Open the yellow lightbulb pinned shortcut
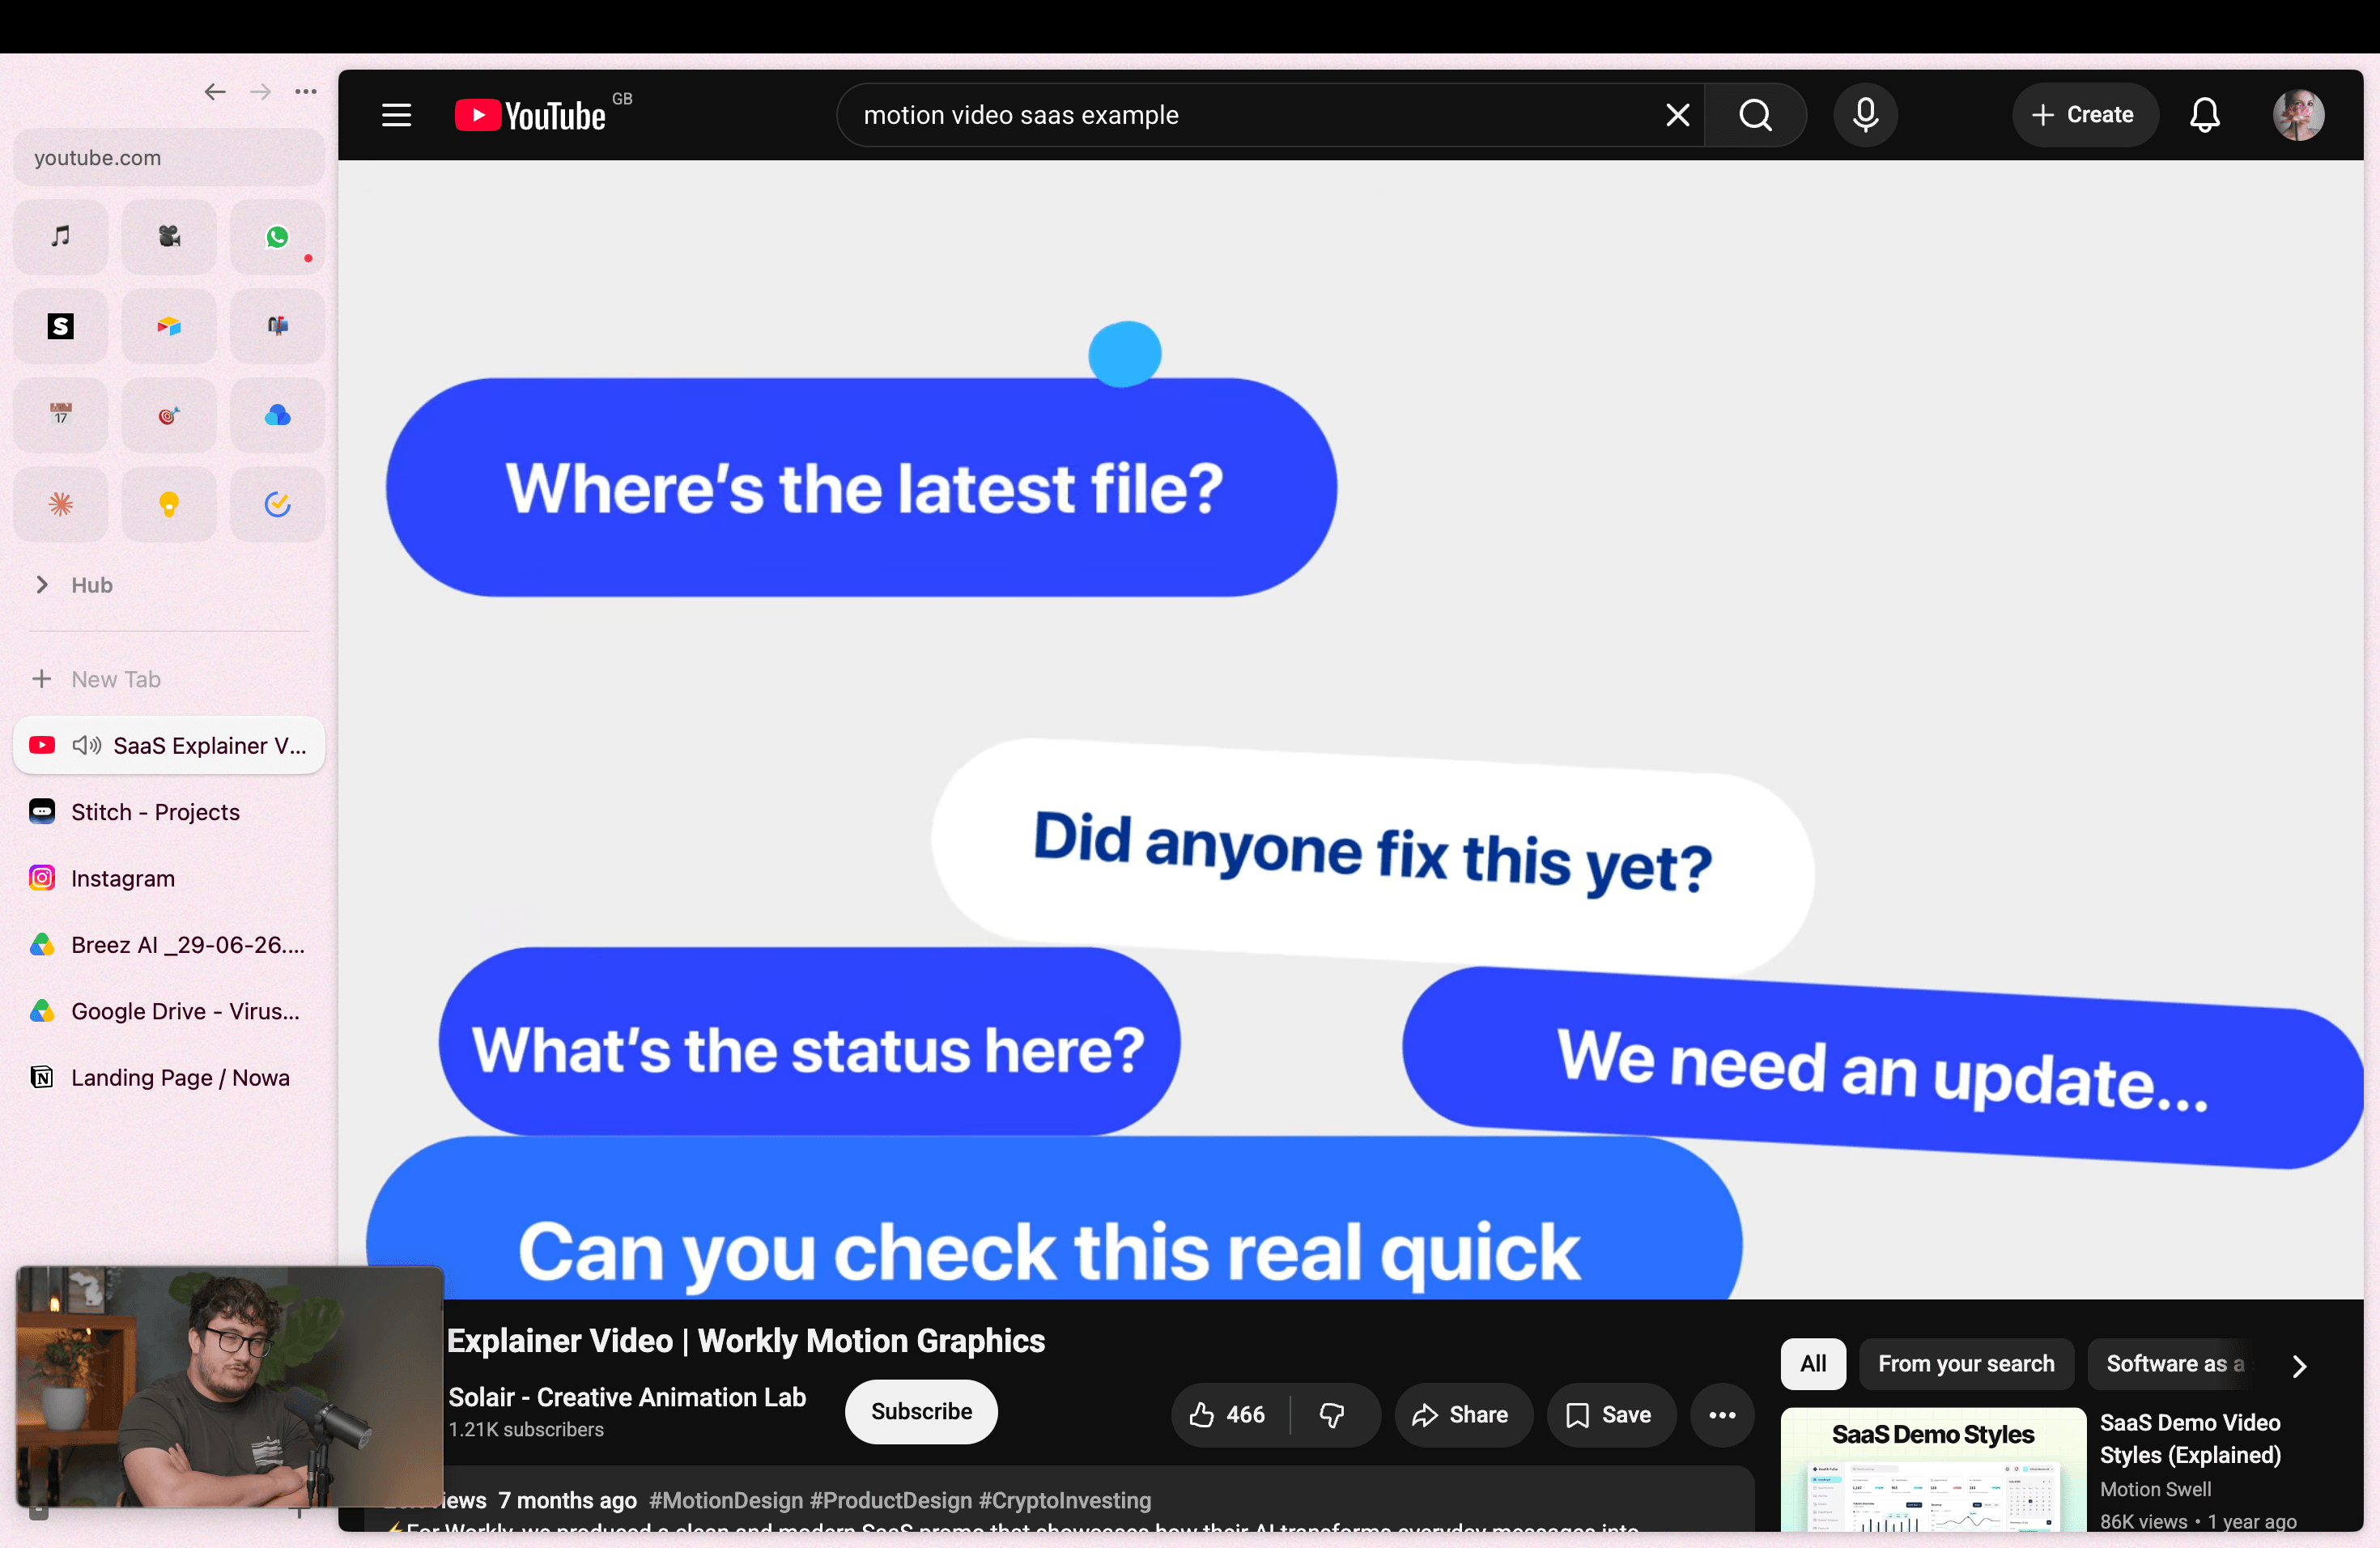This screenshot has height=1548, width=2380. pyautogui.click(x=169, y=504)
